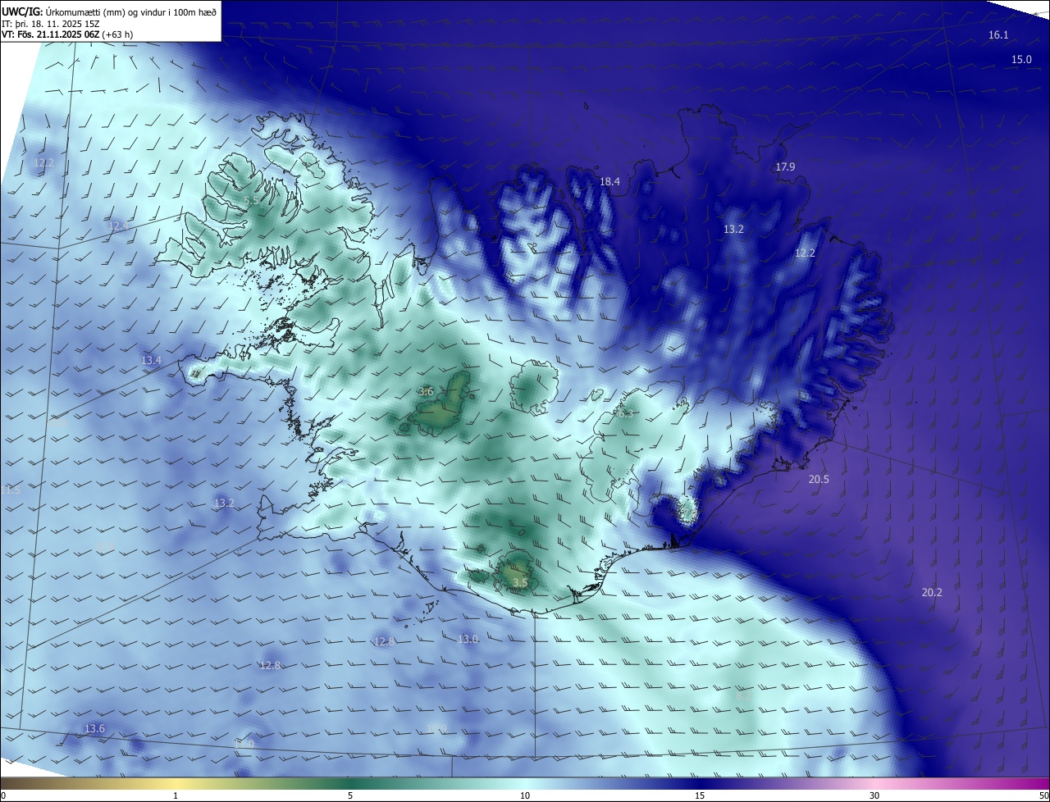
Task: Click the 0 tick on the color scale
Action: (3, 795)
